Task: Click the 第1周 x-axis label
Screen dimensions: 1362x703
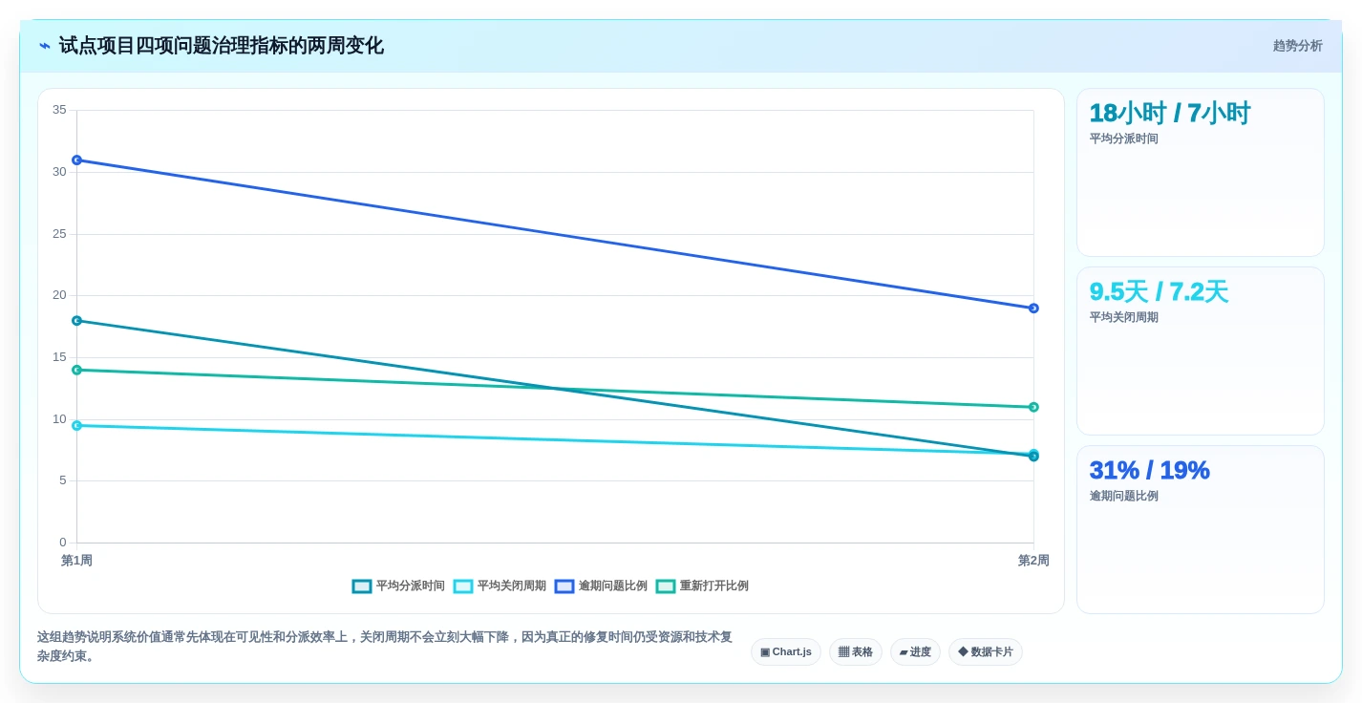Action: (76, 561)
